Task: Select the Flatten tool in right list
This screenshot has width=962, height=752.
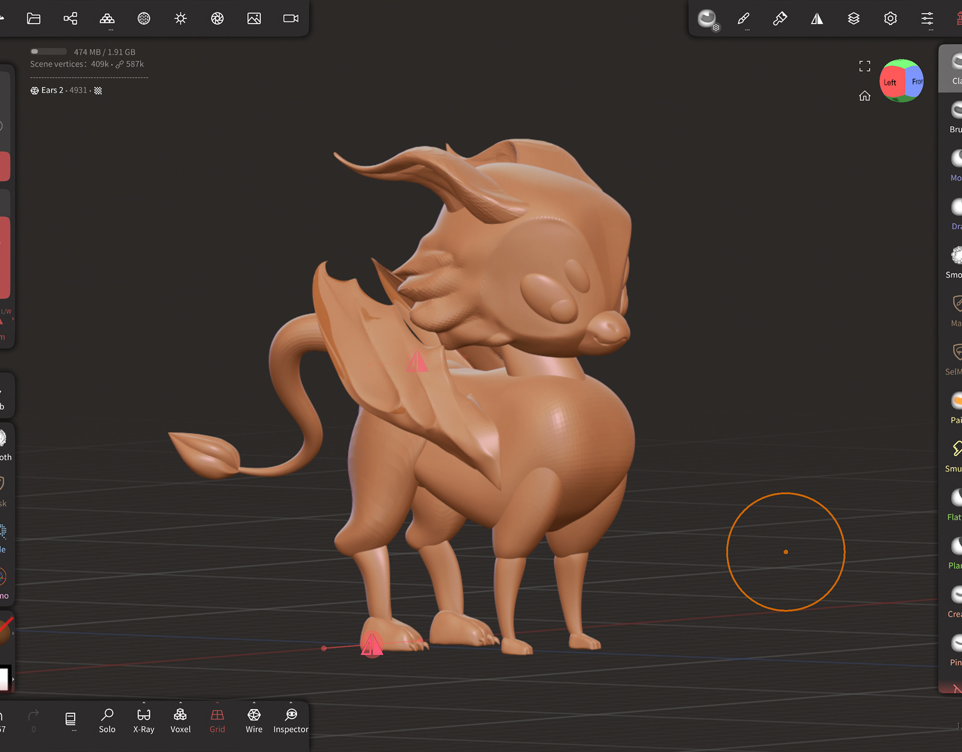Action: (955, 504)
